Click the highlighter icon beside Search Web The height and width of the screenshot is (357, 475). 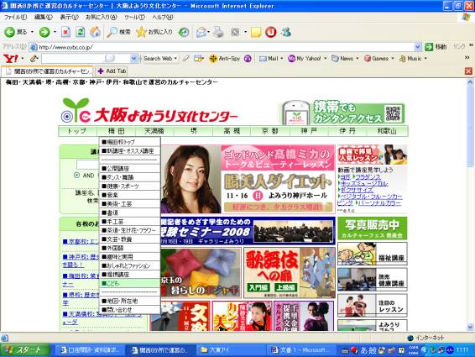(185, 58)
